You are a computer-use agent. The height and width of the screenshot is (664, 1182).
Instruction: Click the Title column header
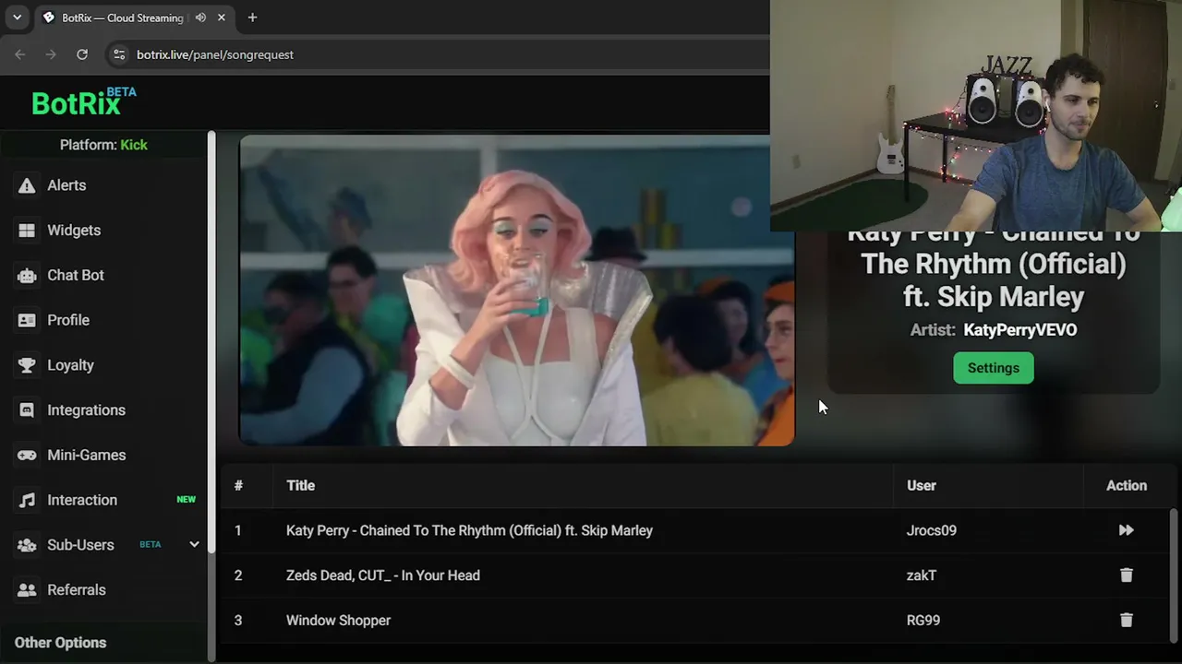300,485
